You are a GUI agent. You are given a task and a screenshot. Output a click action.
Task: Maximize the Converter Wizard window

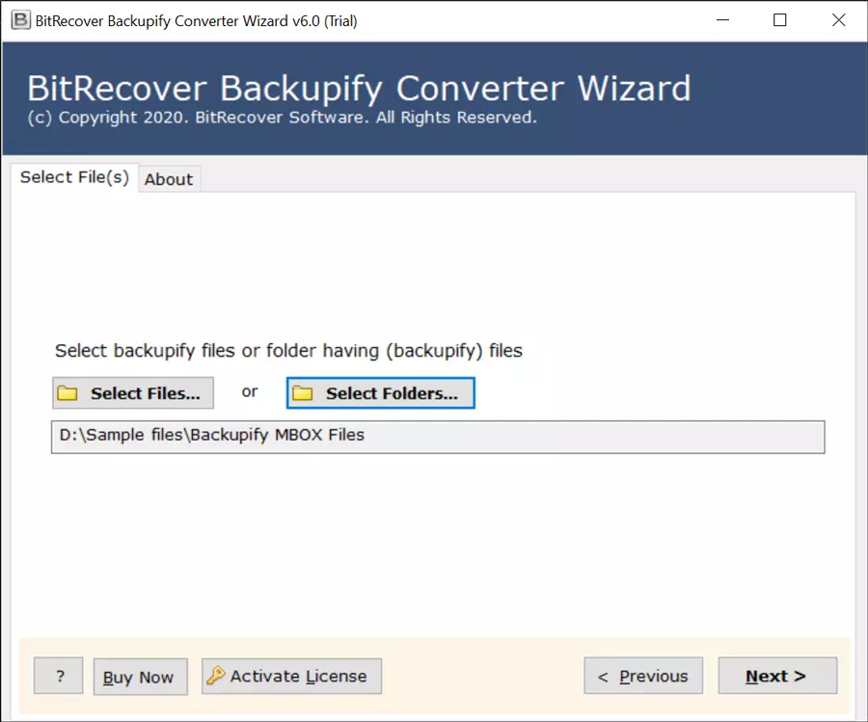tap(780, 20)
